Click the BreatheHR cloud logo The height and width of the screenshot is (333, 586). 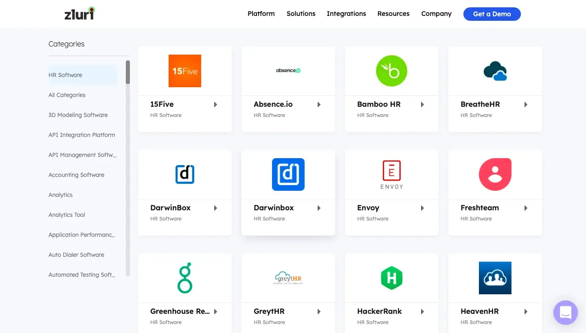tap(495, 71)
